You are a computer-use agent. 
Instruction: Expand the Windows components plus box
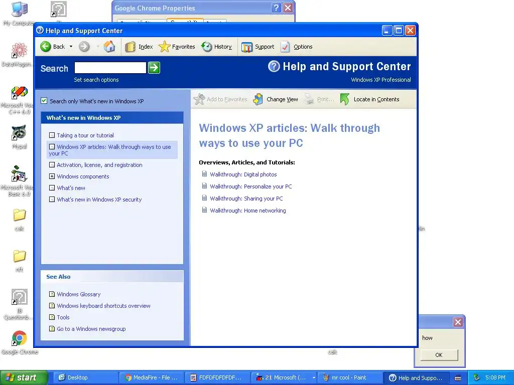click(52, 176)
